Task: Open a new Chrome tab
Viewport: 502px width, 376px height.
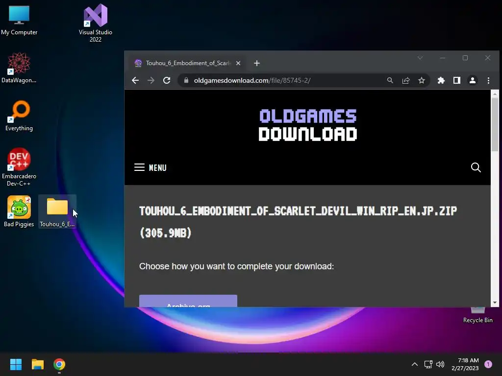Action: (257, 63)
